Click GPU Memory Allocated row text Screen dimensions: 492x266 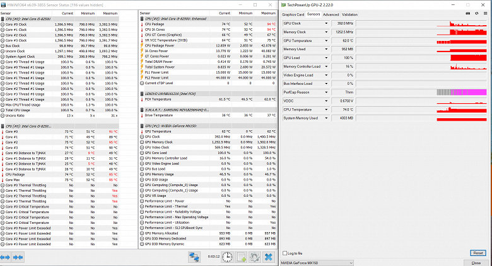(161, 233)
